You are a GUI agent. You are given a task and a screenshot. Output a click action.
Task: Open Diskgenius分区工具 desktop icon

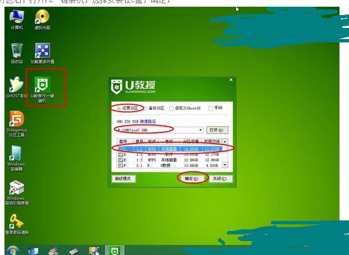click(17, 124)
